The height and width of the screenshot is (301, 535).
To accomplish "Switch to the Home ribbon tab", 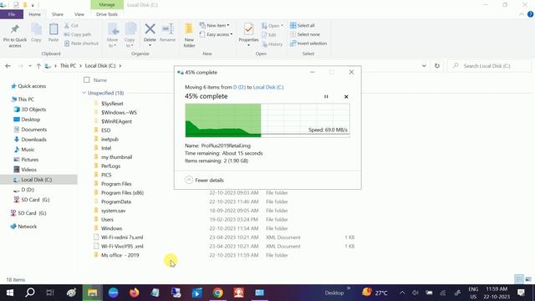I will click(34, 14).
